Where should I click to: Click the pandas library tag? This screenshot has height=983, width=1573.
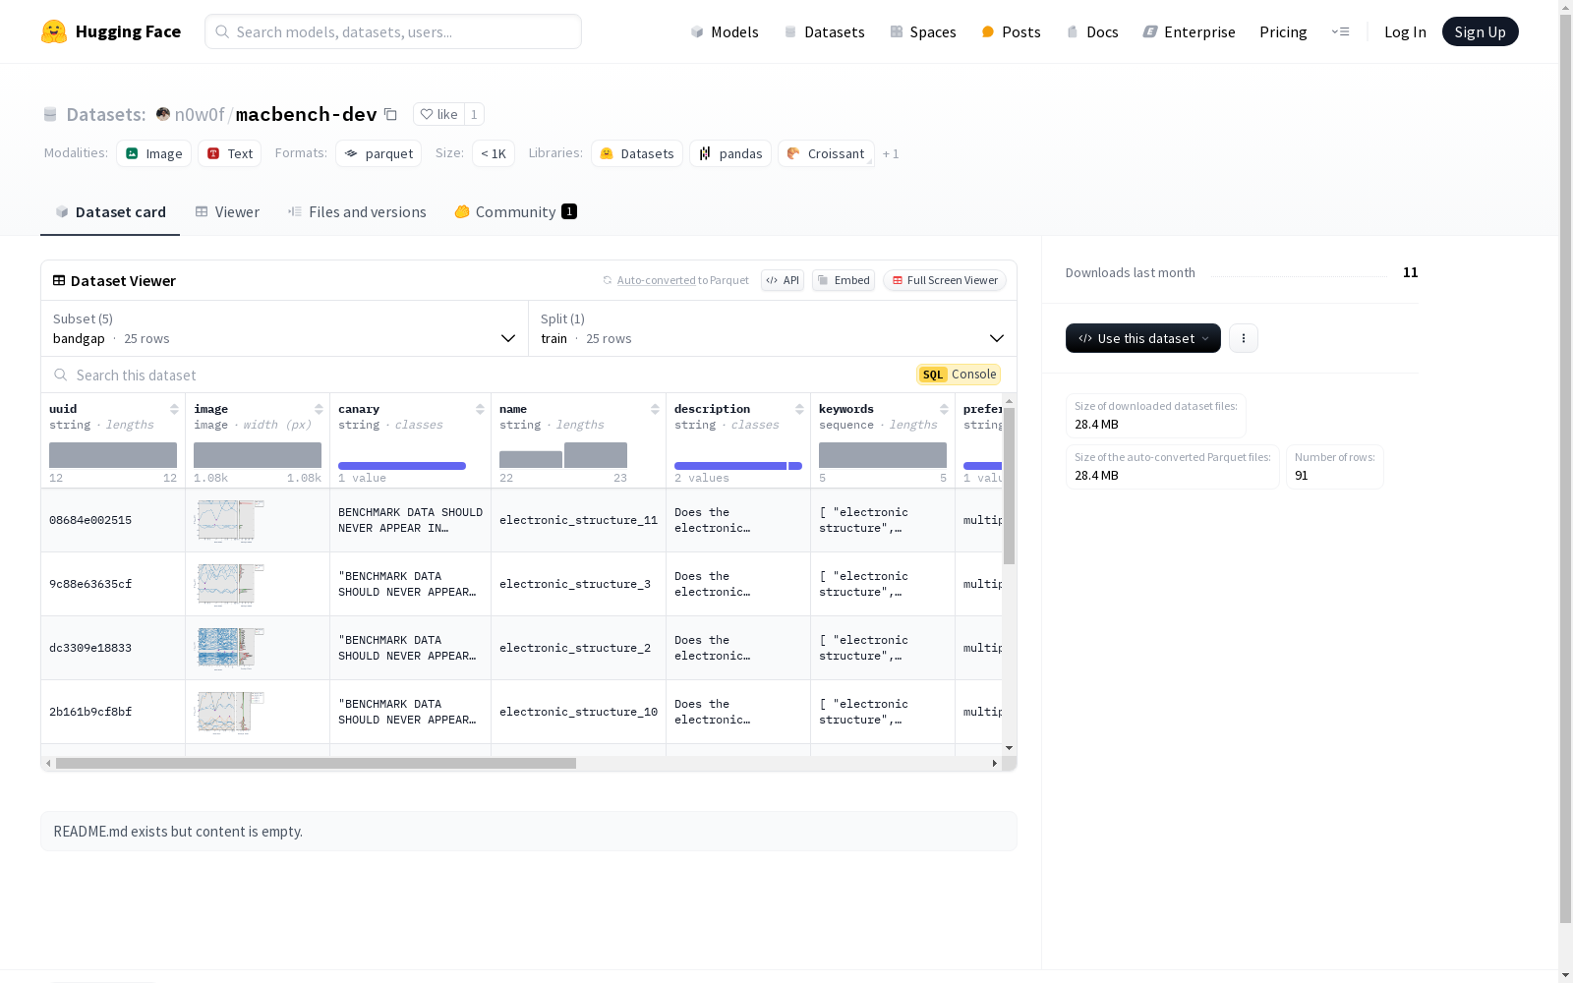pyautogui.click(x=730, y=153)
